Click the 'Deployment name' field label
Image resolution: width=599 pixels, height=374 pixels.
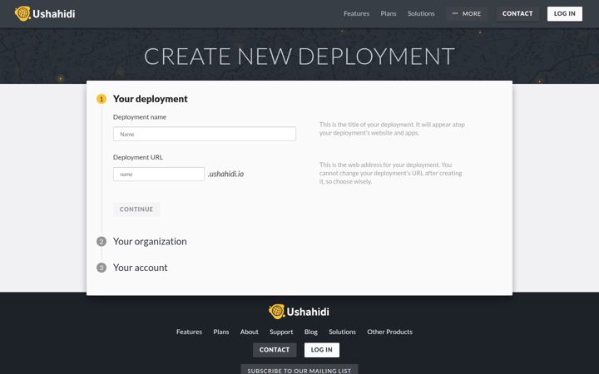140,117
